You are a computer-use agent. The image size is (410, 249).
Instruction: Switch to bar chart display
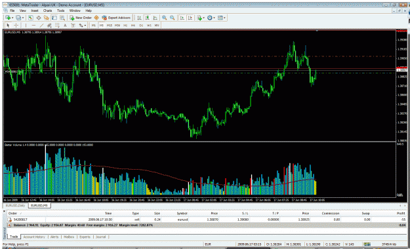coord(139,18)
